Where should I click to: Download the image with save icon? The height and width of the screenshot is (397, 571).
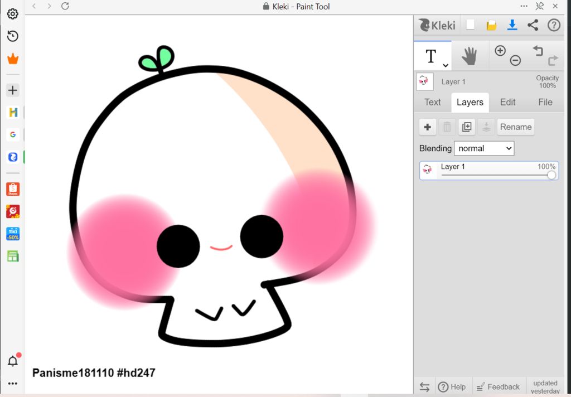point(512,25)
